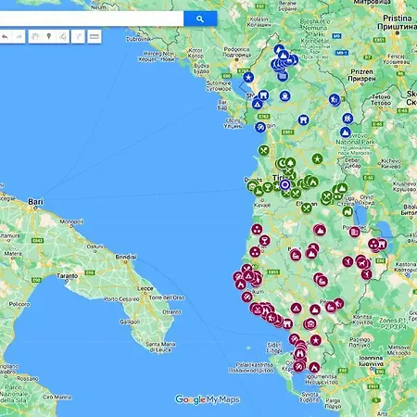
Task: Open the blue hiker marker near Prizren
Action: [335, 99]
